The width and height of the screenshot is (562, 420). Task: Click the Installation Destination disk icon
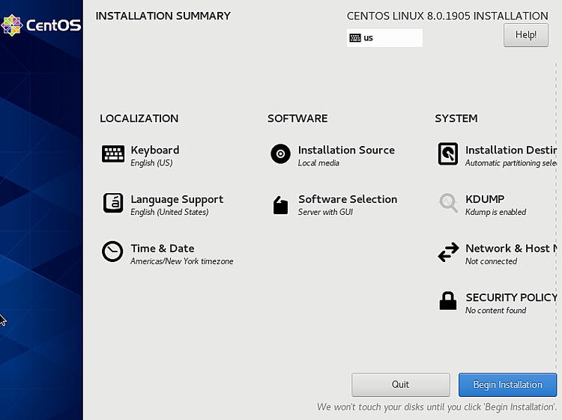448,154
